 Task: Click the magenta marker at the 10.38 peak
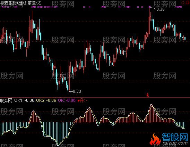(149, 7)
